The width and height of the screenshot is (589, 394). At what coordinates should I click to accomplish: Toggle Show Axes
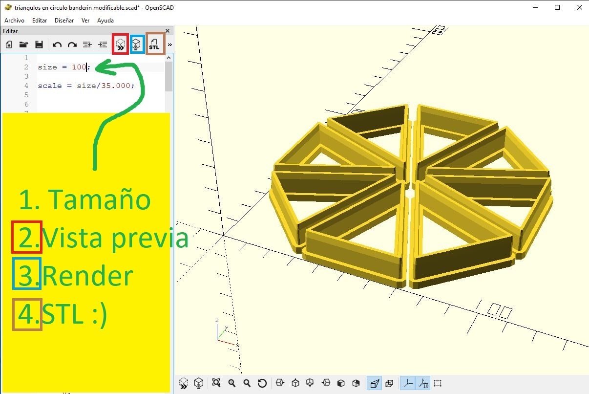tap(408, 383)
